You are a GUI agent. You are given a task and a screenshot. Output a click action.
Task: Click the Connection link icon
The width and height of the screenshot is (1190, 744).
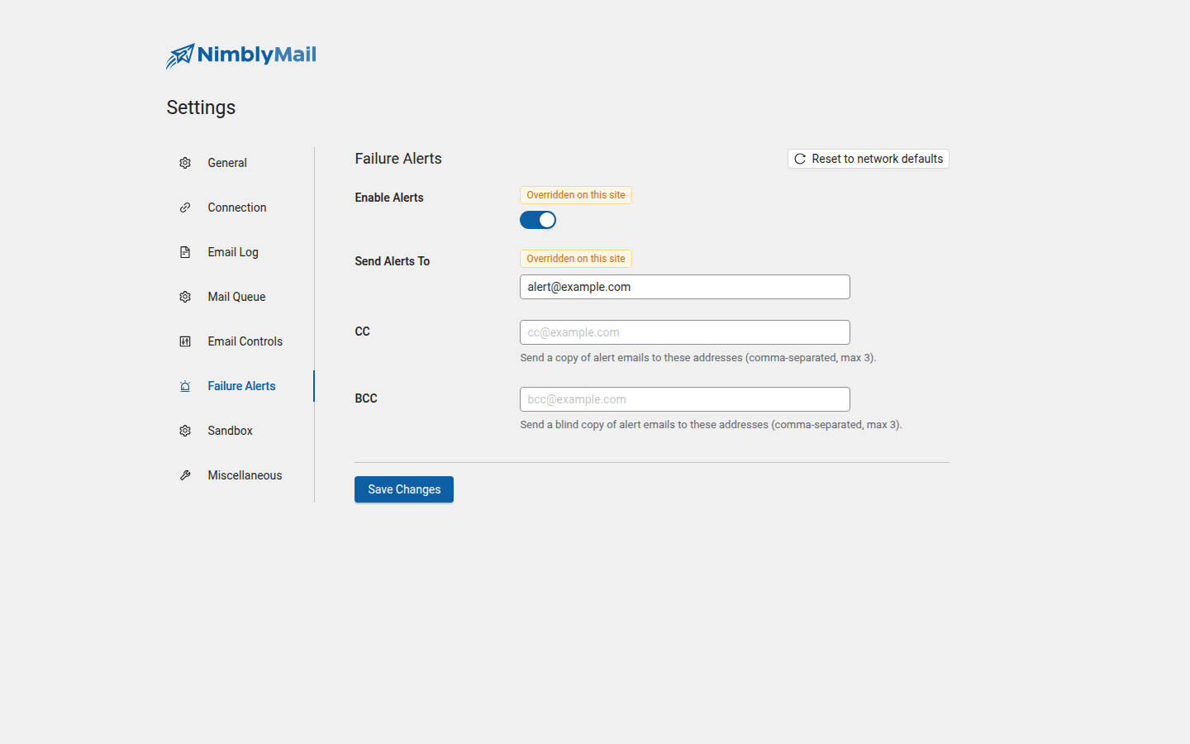pyautogui.click(x=185, y=207)
